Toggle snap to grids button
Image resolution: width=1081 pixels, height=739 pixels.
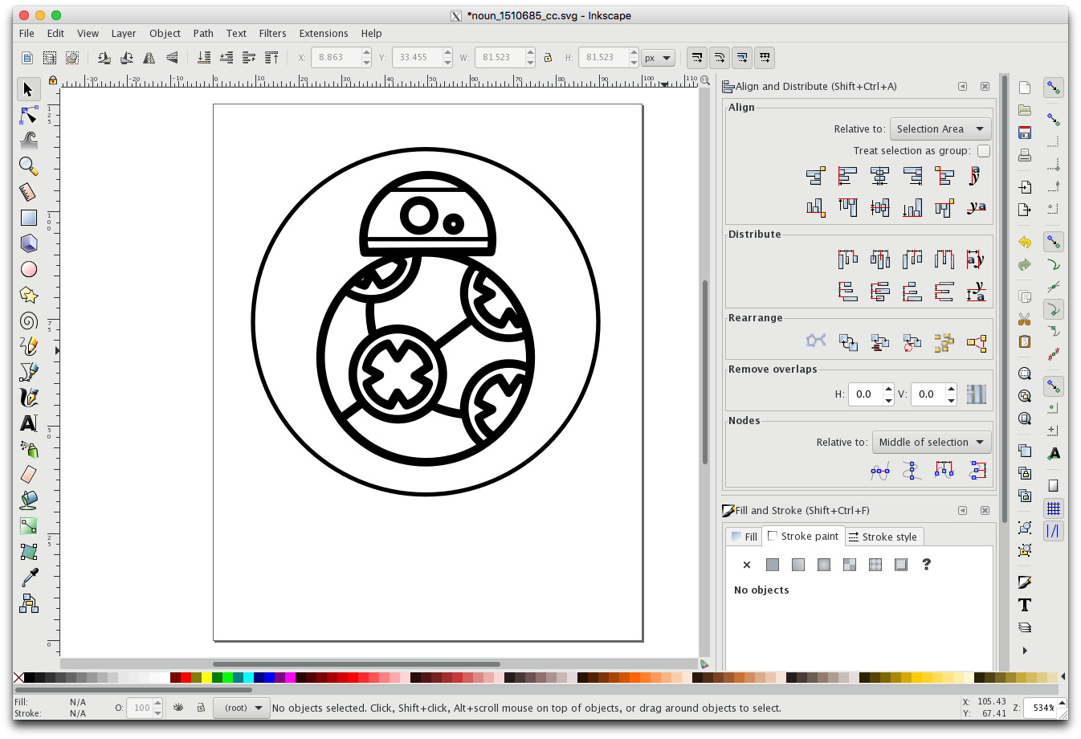(x=1053, y=508)
